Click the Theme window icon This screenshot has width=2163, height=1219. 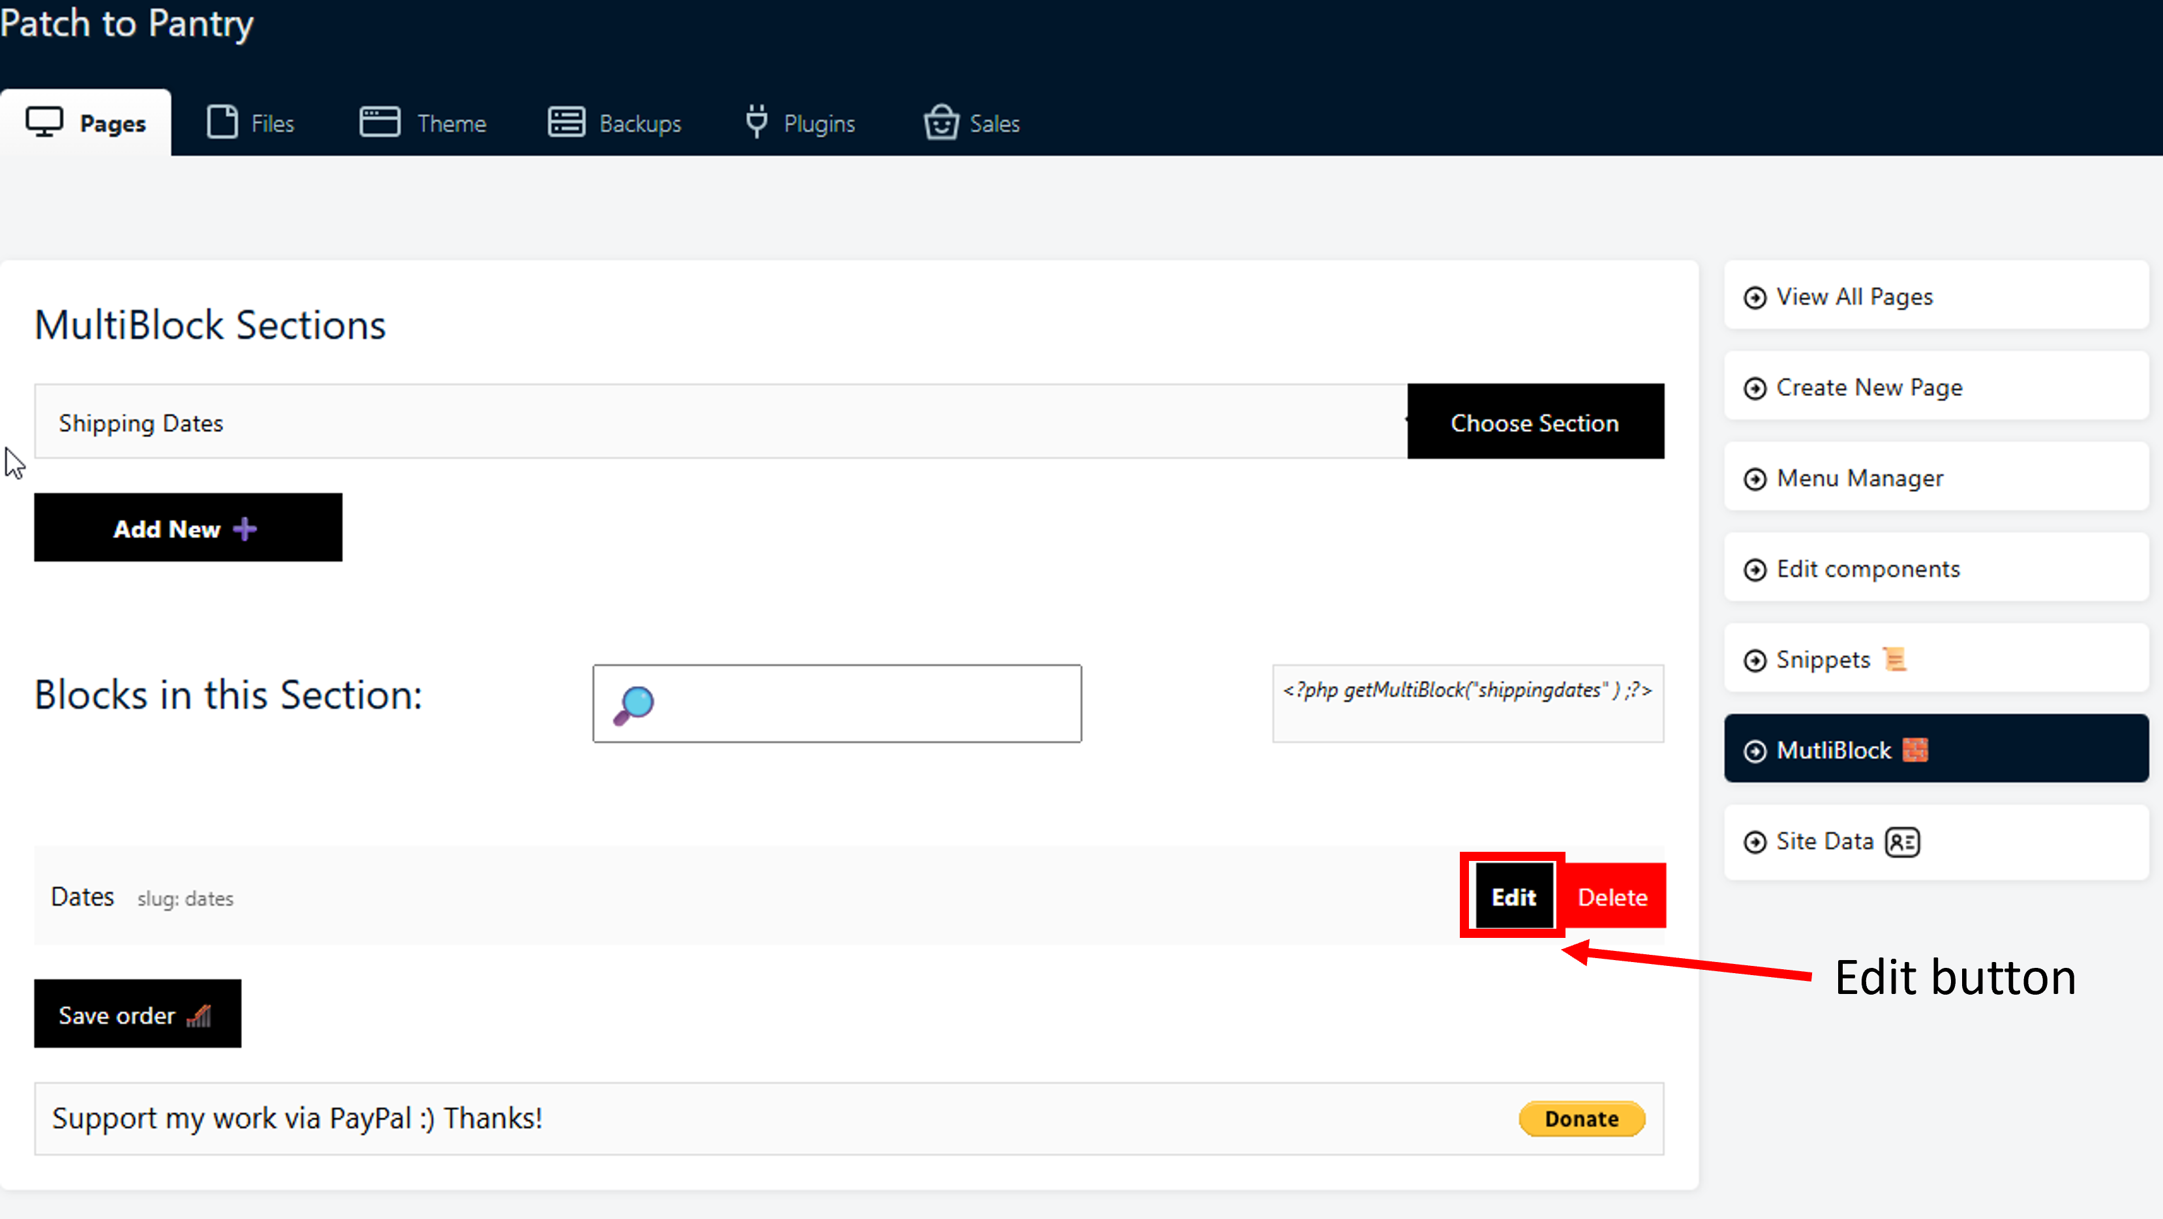click(x=380, y=122)
